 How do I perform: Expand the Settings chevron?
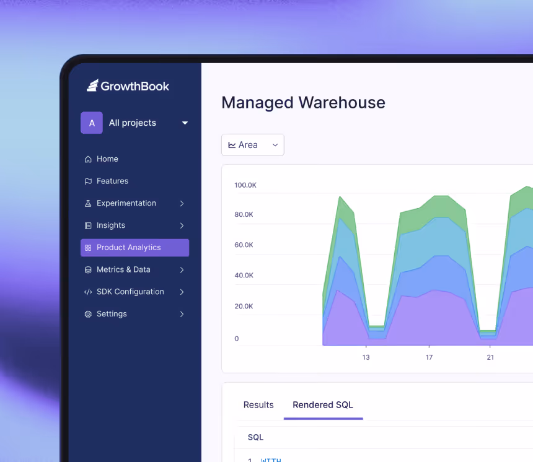click(182, 314)
